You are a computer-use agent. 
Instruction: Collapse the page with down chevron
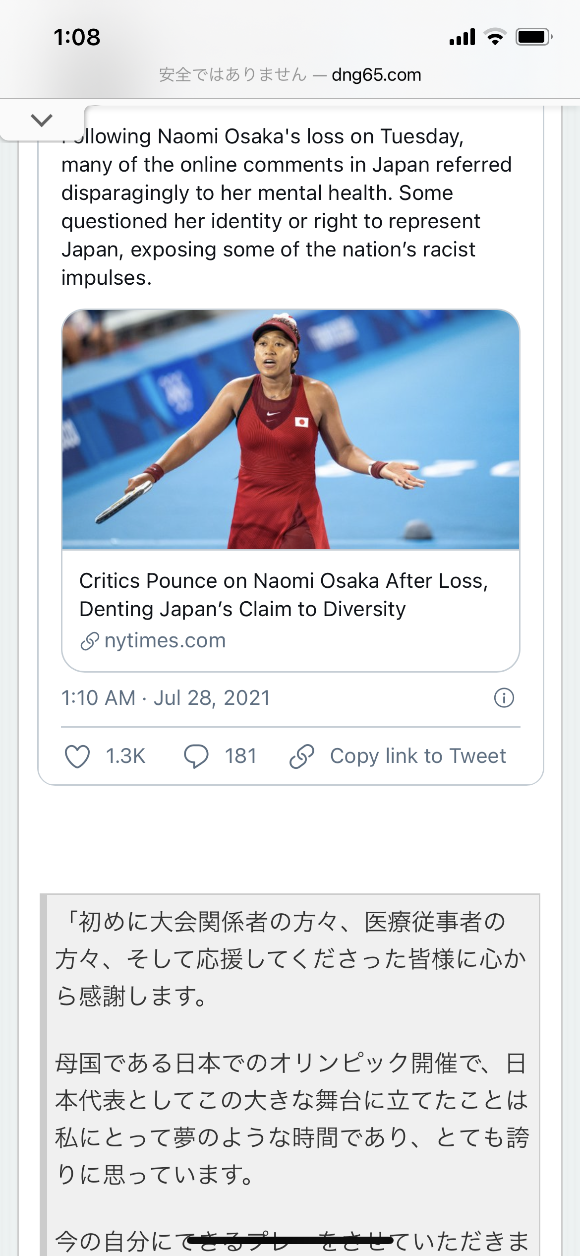(x=42, y=120)
